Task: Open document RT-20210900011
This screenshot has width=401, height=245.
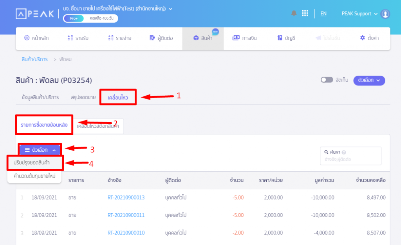Action: tap(126, 215)
